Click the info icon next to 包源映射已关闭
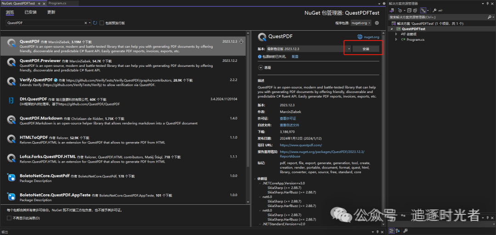 click(259, 57)
